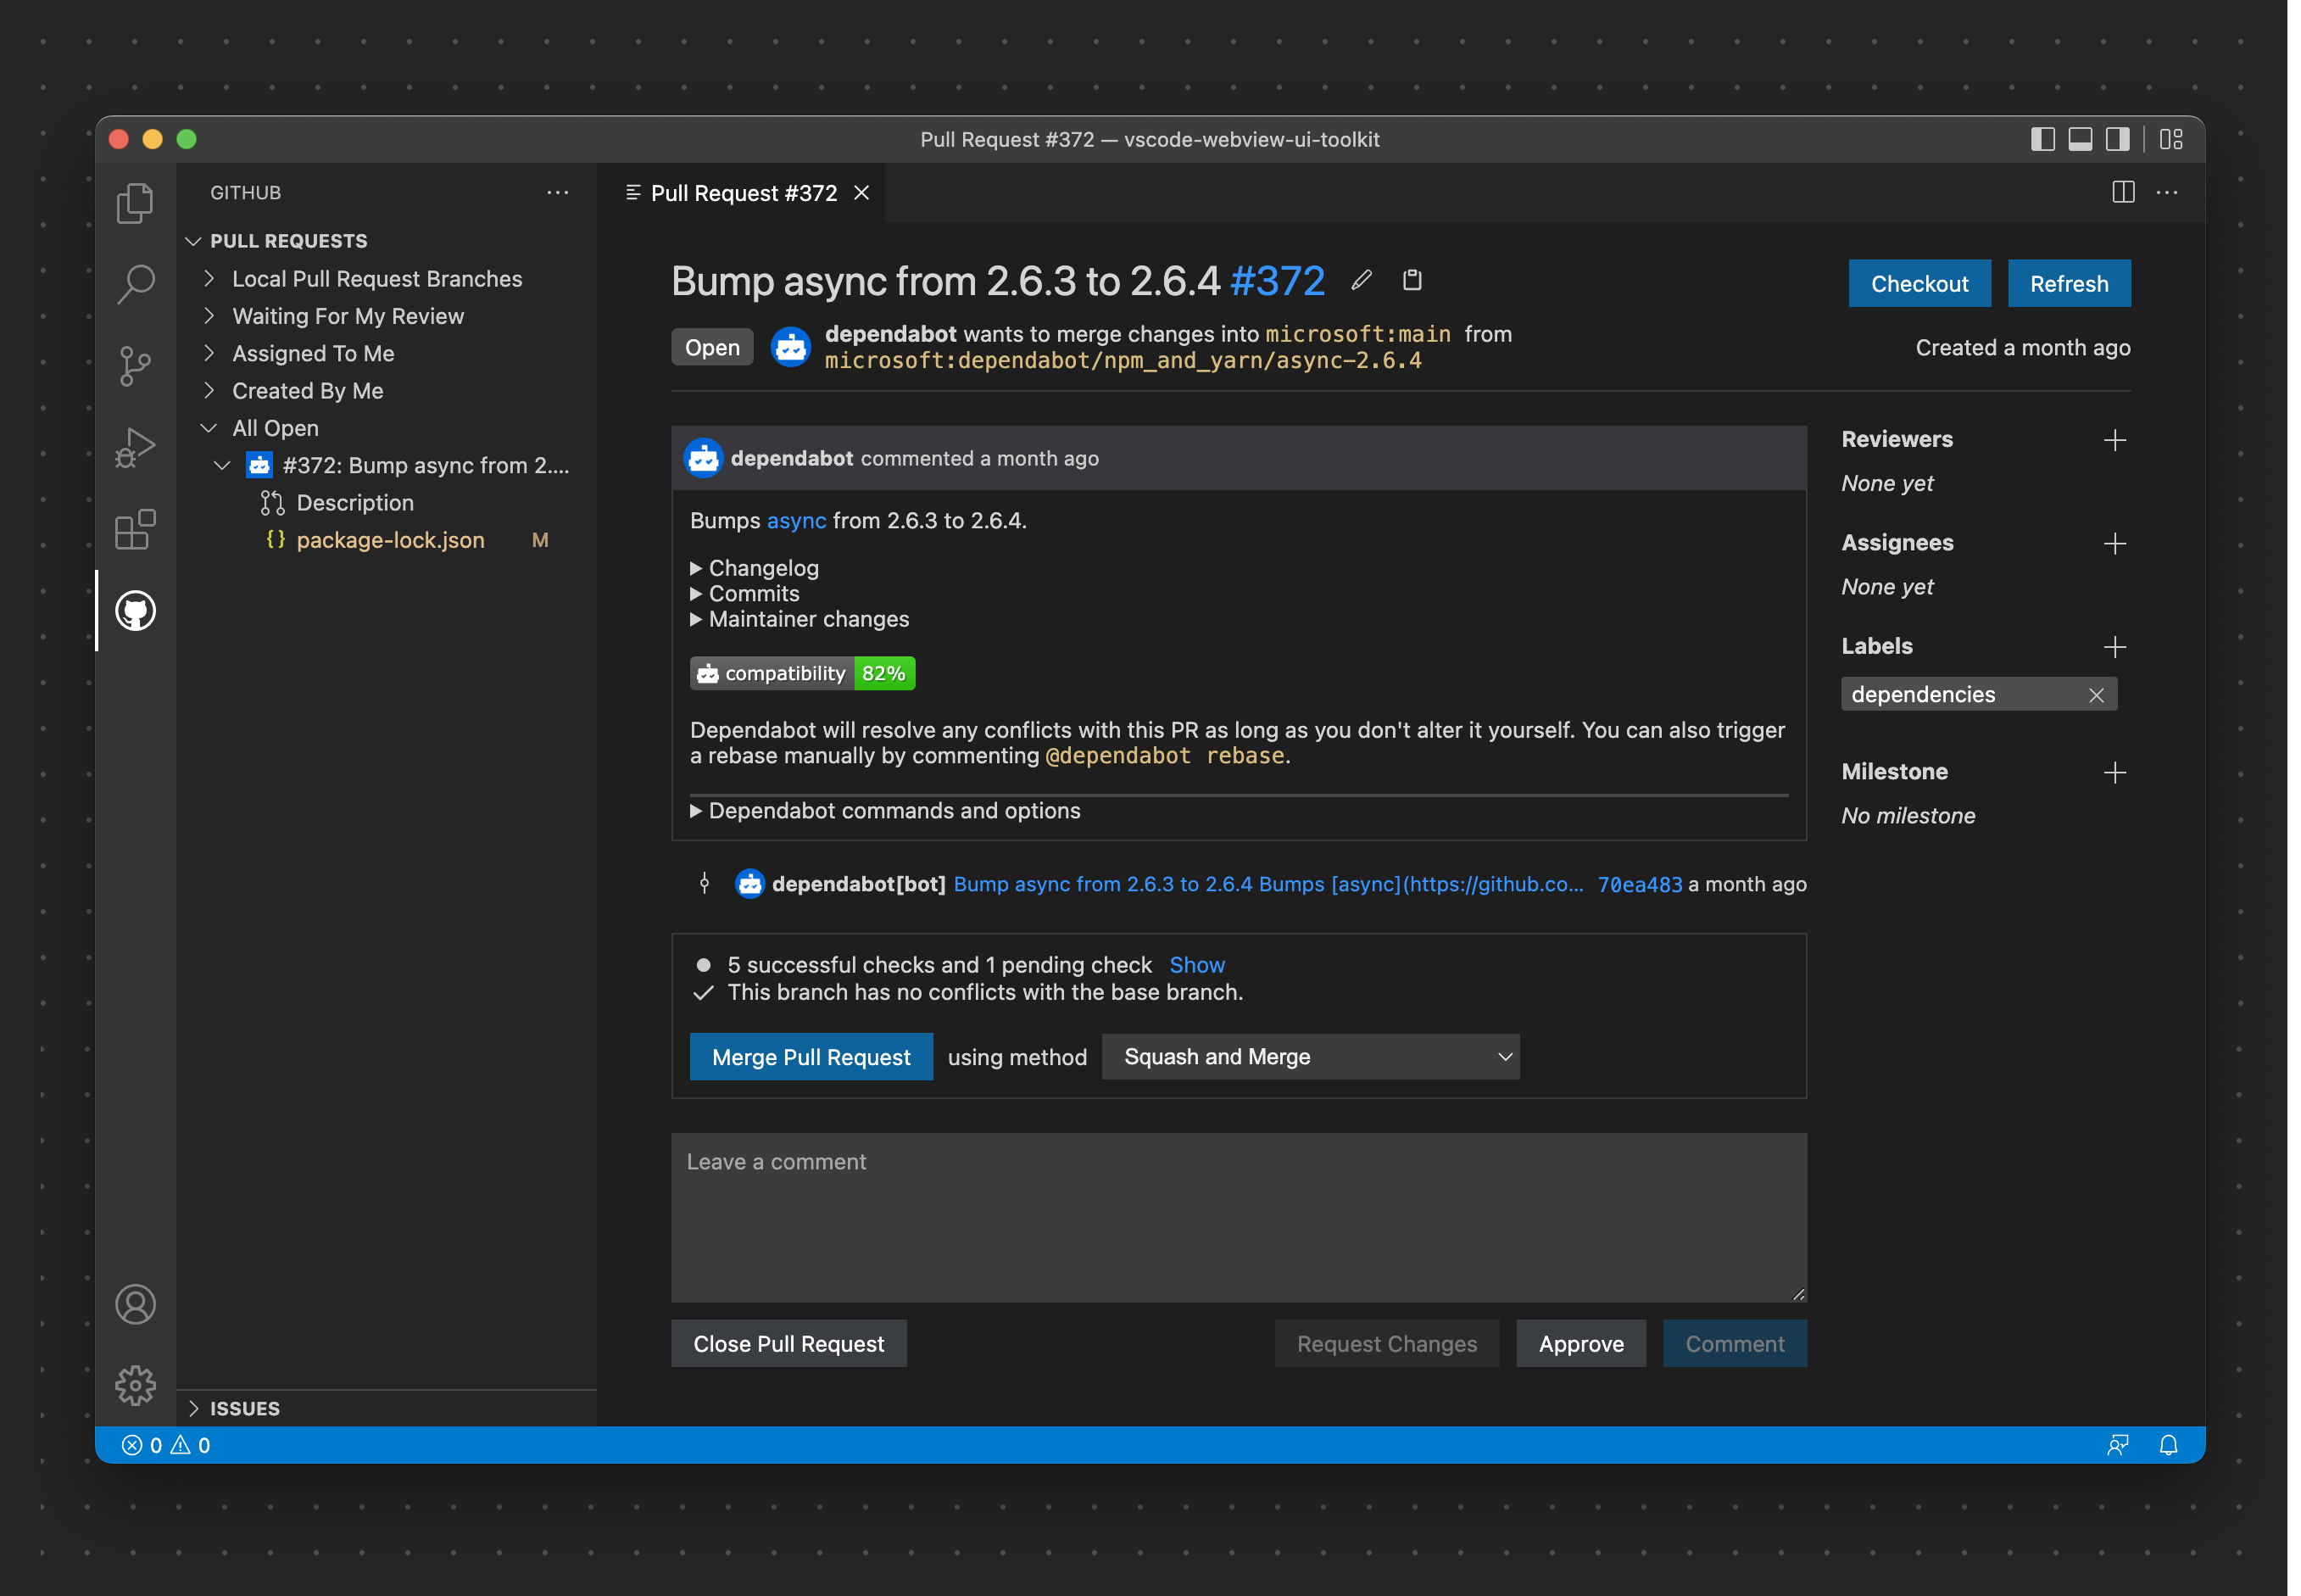
Task: Switch to the Pull Request #372 tab
Action: click(x=744, y=192)
